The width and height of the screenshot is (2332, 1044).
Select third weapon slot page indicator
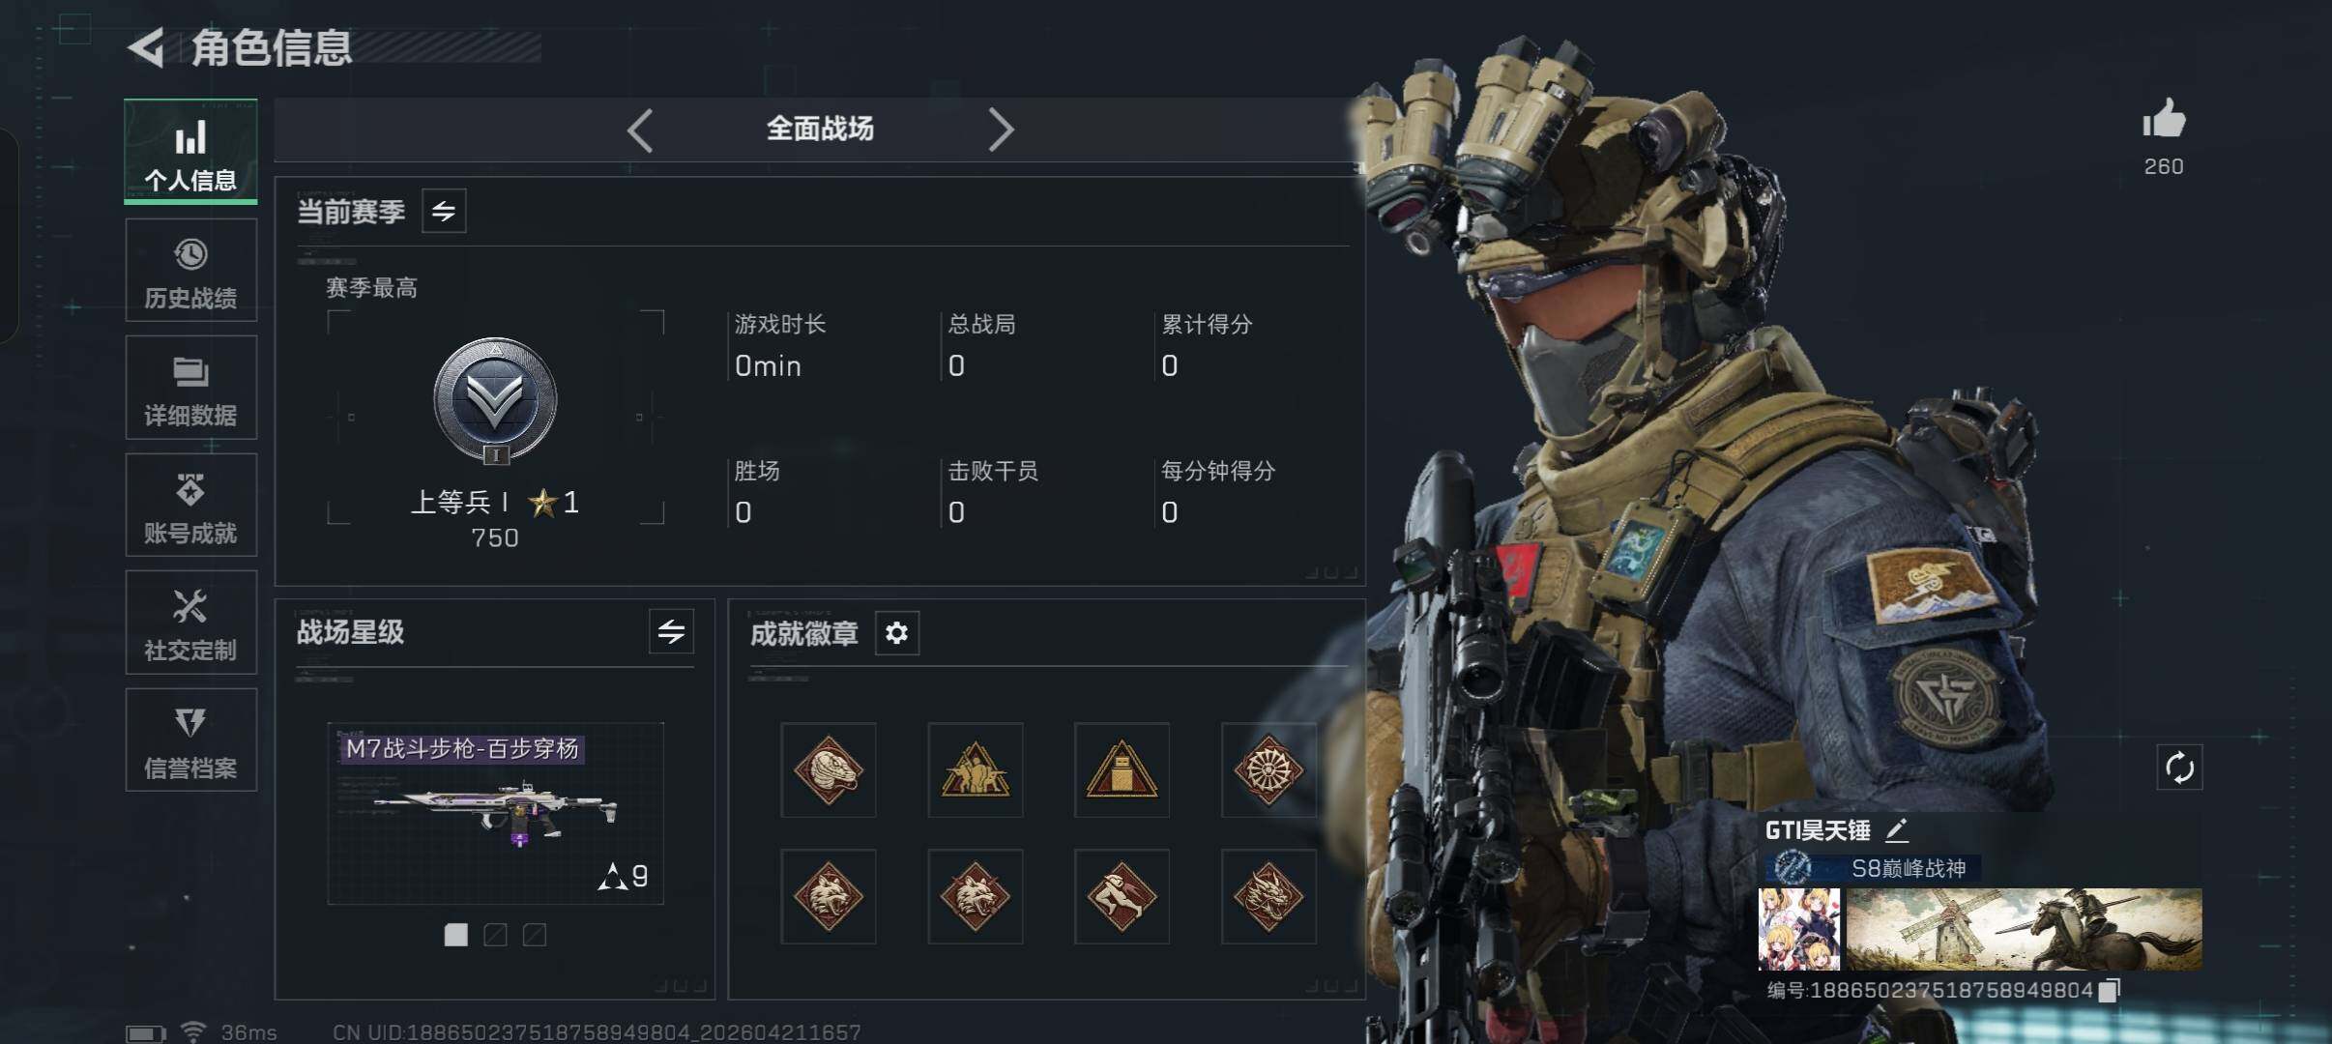pos(535,935)
